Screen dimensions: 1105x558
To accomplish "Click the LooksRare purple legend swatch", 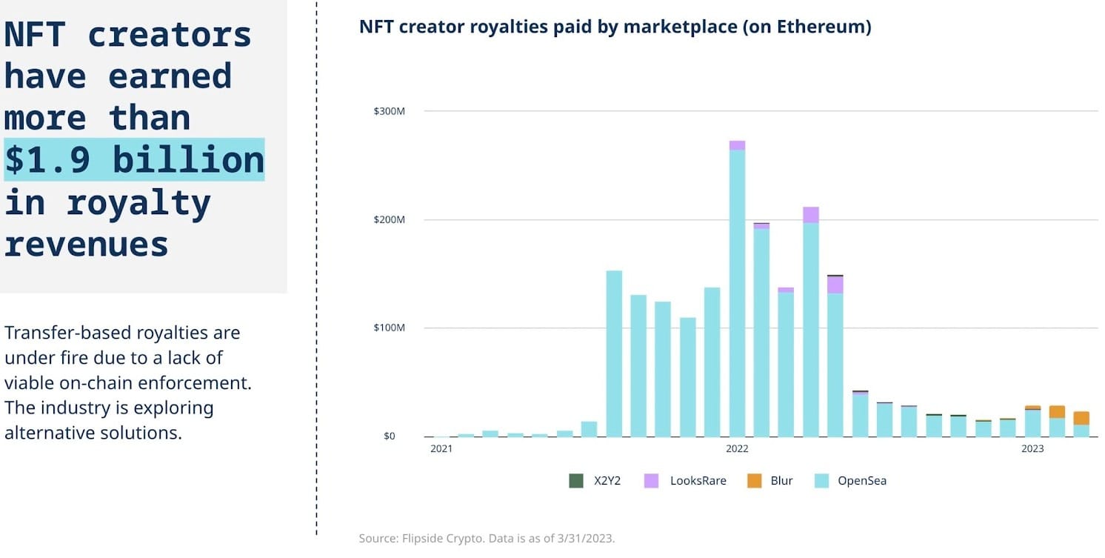I will click(651, 481).
